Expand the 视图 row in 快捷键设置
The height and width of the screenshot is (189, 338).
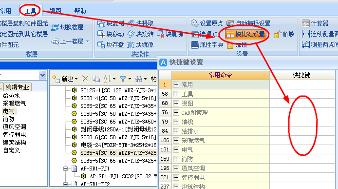click(x=176, y=104)
